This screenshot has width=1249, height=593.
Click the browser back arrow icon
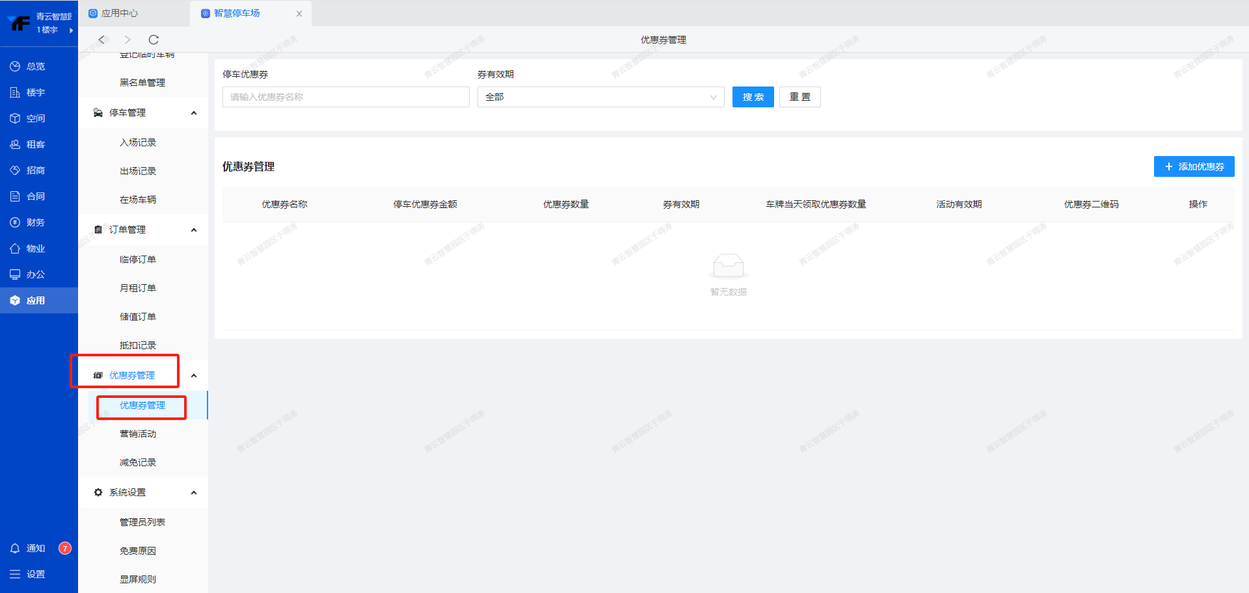(101, 40)
